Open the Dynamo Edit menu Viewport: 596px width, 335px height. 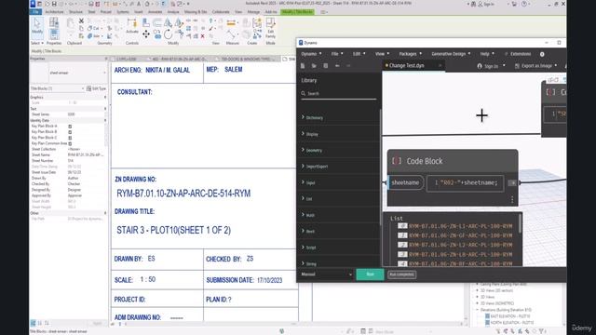359,54
